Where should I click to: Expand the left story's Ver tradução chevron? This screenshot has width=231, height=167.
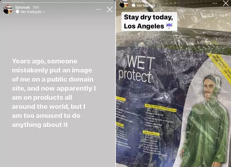(x=44, y=12)
